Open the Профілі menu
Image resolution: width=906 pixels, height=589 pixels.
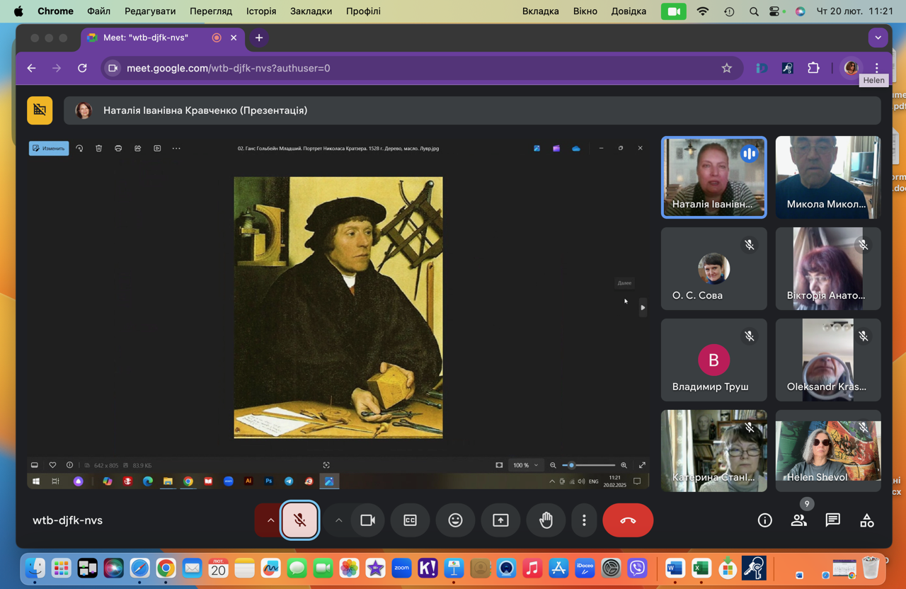(363, 11)
